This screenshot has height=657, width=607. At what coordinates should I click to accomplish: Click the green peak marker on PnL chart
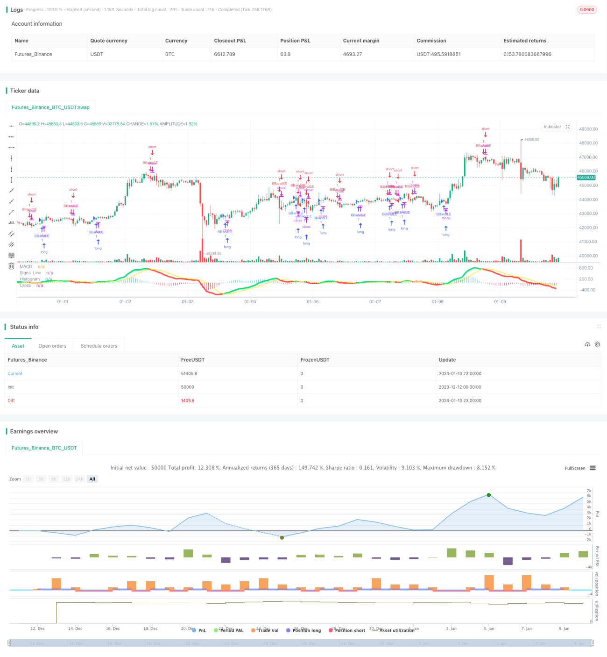pos(489,495)
